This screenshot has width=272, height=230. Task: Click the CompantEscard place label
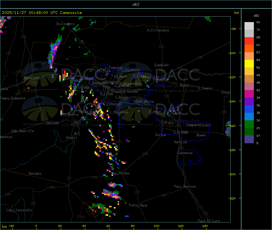pyautogui.click(x=199, y=125)
